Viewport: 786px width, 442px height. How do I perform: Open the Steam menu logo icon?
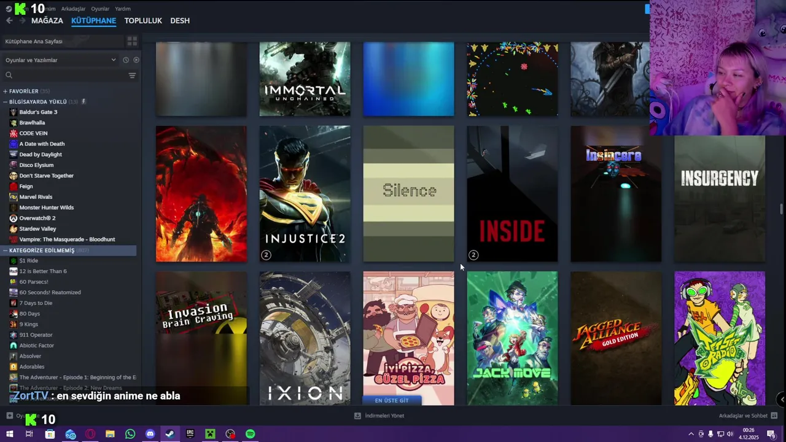click(x=8, y=9)
